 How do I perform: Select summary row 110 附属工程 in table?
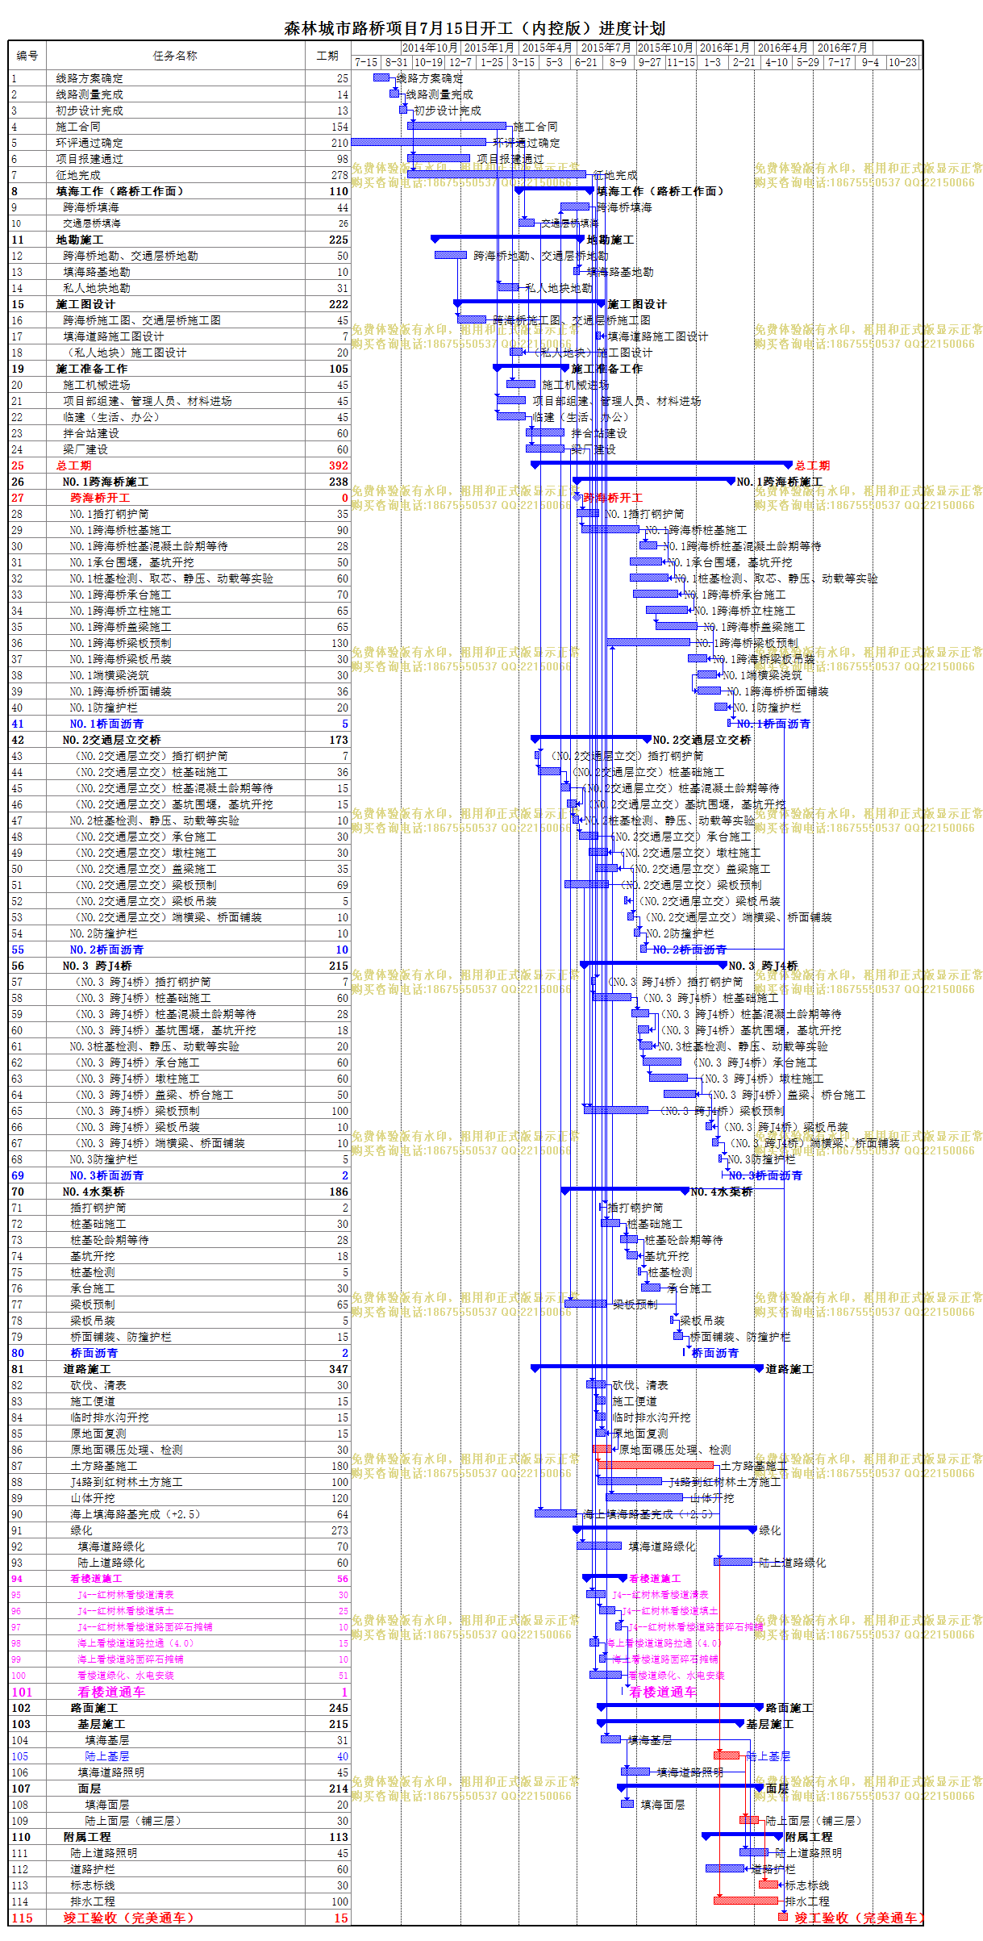(x=179, y=1837)
